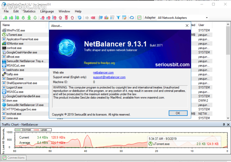
Task: Open settings via the wrench tools icon
Action: (112, 18)
